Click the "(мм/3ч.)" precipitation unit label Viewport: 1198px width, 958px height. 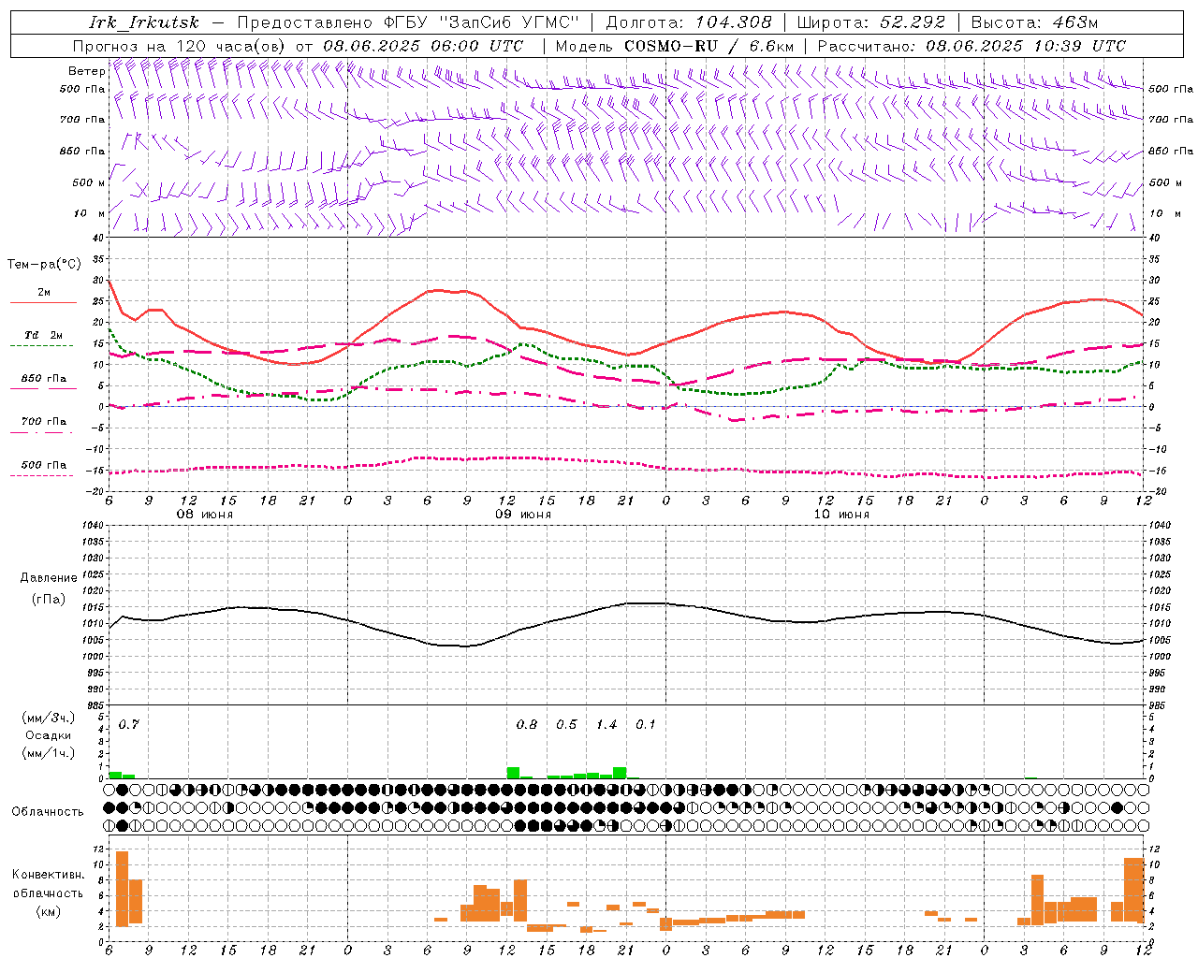(x=48, y=718)
